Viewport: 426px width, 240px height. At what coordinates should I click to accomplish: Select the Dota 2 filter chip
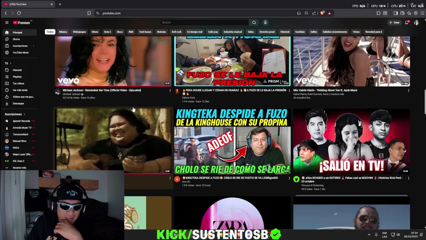pos(107,32)
